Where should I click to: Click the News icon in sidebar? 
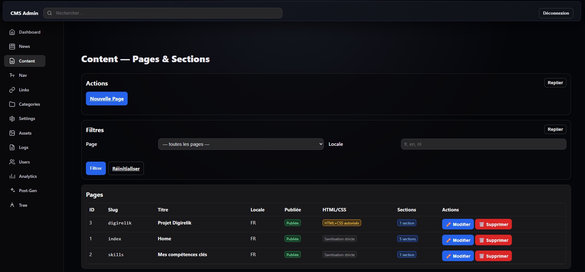point(12,46)
